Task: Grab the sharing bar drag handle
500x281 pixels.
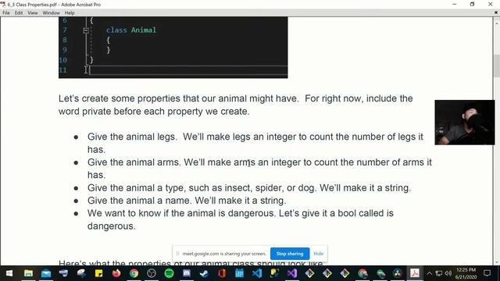Action: click(x=177, y=254)
